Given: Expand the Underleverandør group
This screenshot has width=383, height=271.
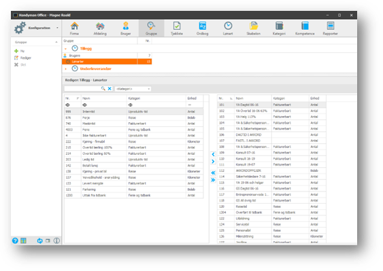Looking at the screenshot, I should click(66, 69).
